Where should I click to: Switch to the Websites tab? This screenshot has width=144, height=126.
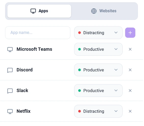tap(104, 11)
